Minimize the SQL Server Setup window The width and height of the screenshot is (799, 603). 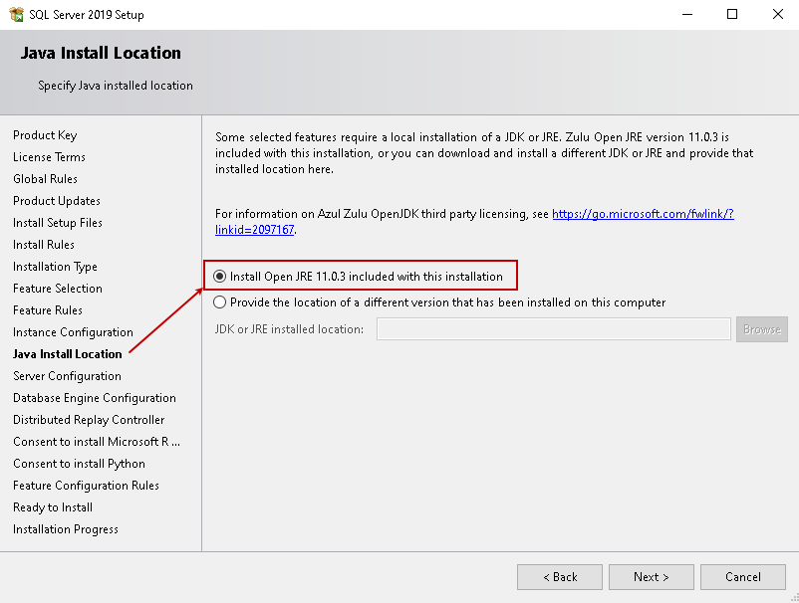click(x=687, y=14)
